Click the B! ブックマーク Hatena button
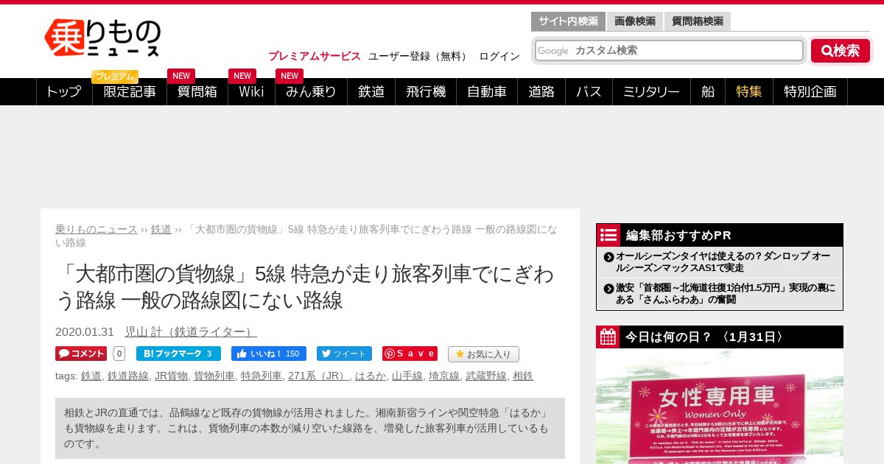This screenshot has width=884, height=464. tap(178, 354)
